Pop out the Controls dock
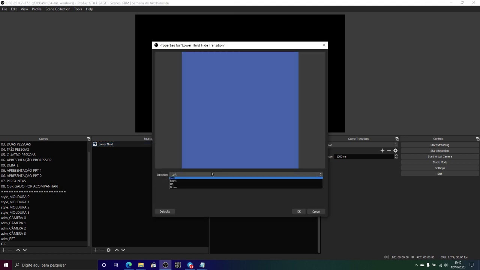This screenshot has width=480, height=270. (x=478, y=139)
